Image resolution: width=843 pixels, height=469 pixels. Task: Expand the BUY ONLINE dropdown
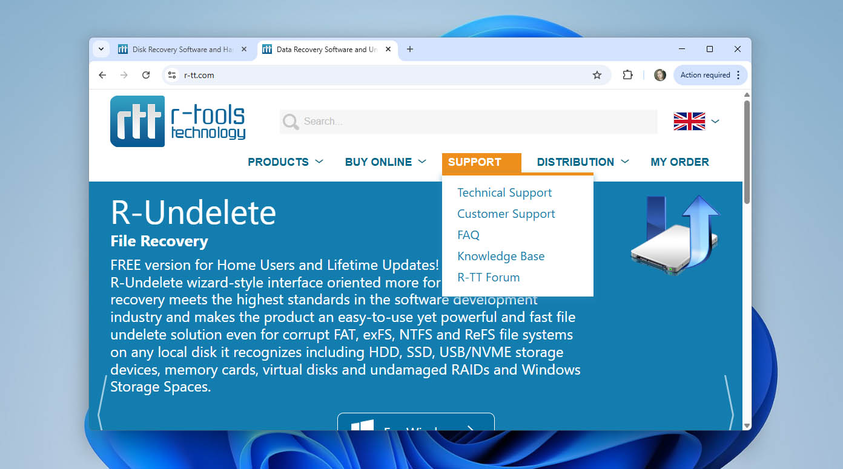click(x=385, y=162)
